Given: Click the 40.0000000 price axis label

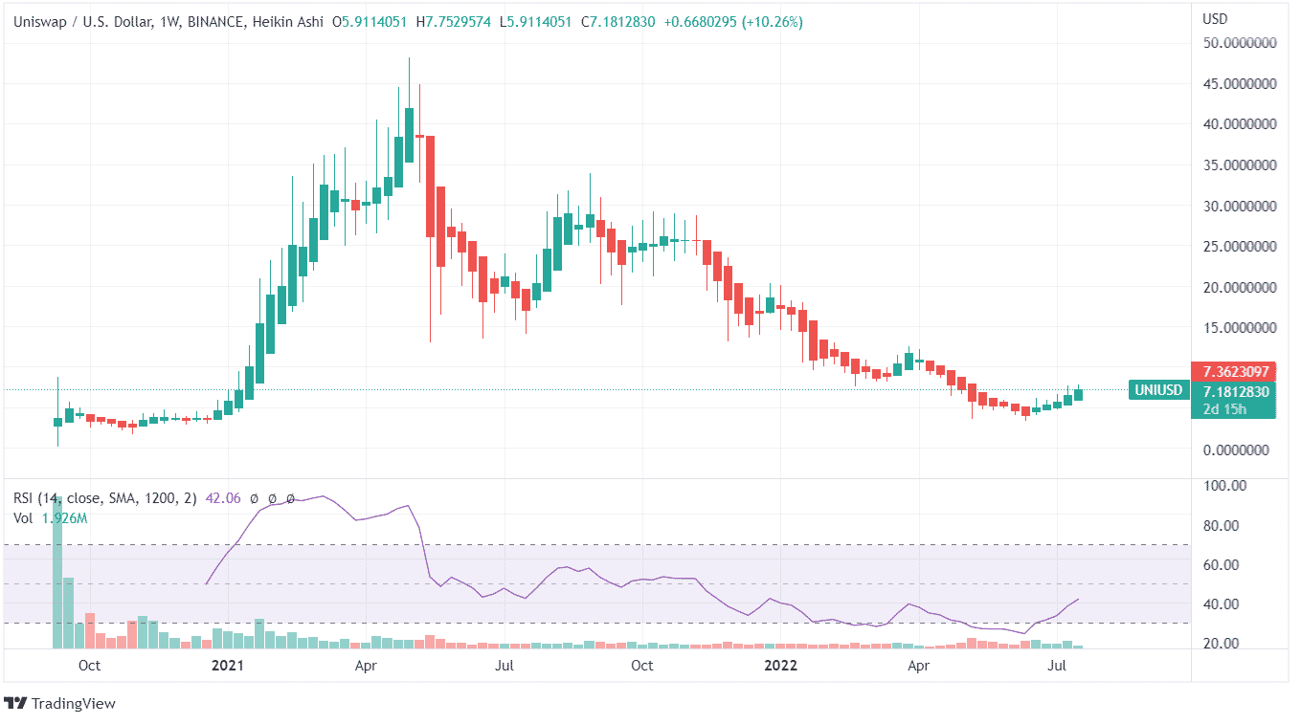Looking at the screenshot, I should pos(1240,124).
